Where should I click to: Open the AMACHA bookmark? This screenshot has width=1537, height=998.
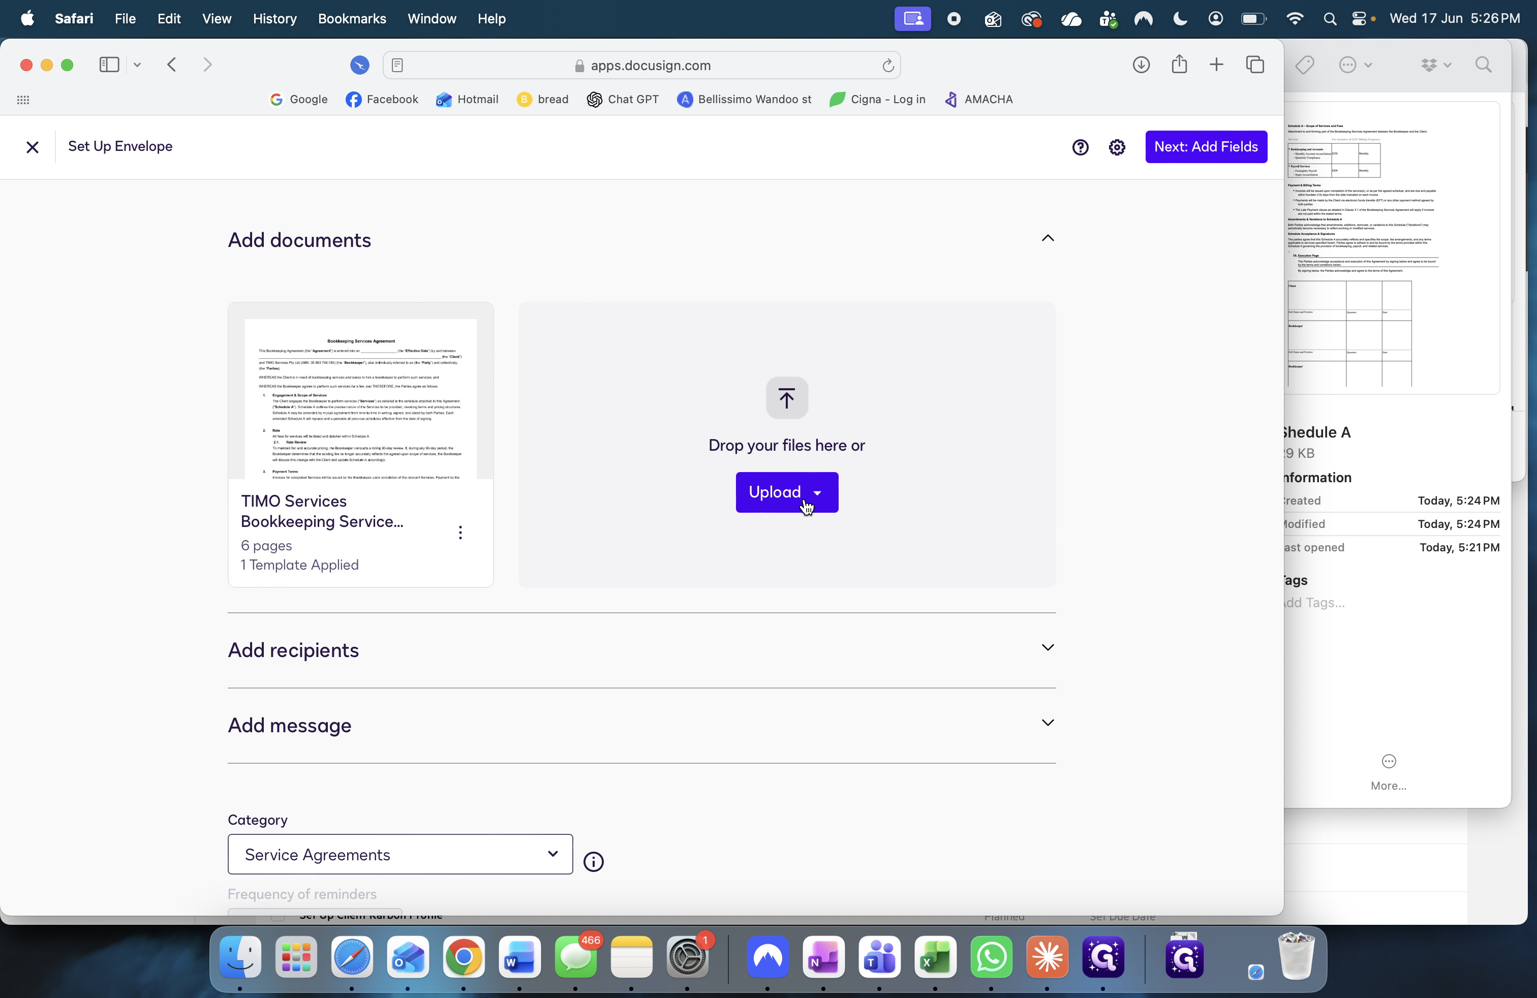[978, 100]
